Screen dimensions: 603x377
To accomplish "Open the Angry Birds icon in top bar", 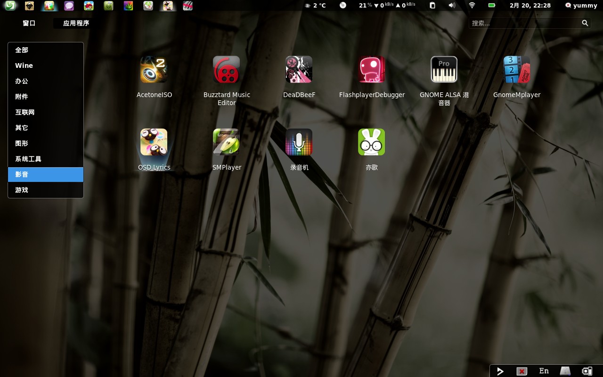I will click(x=89, y=6).
